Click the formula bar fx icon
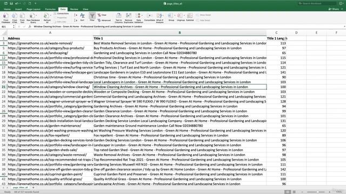 click(30, 26)
